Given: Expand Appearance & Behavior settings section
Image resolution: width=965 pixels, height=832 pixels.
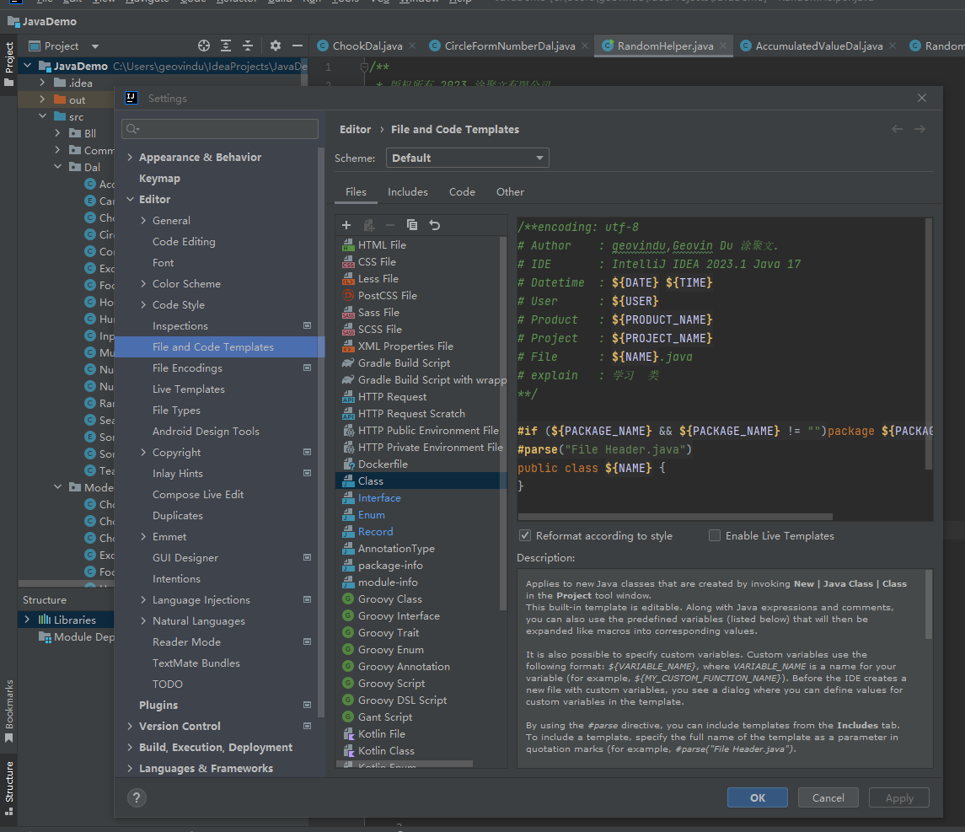Looking at the screenshot, I should [130, 158].
